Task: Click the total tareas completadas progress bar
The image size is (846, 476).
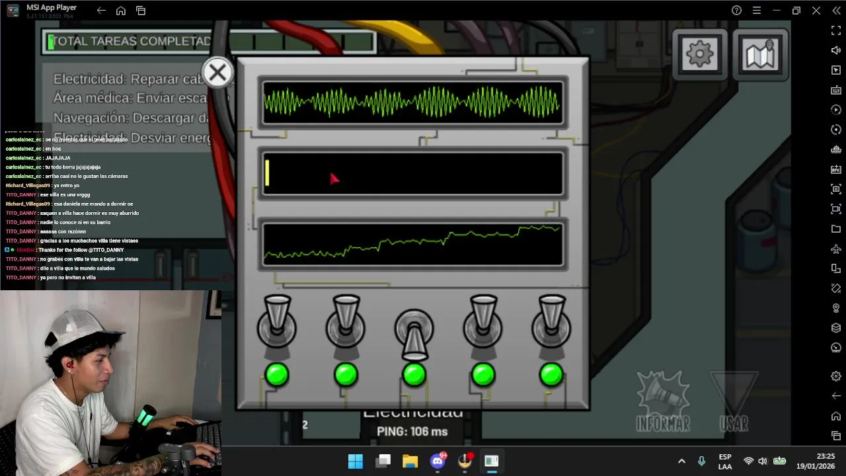Action: click(x=210, y=42)
